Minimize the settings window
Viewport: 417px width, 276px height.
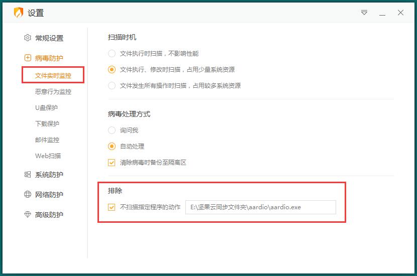(x=382, y=15)
